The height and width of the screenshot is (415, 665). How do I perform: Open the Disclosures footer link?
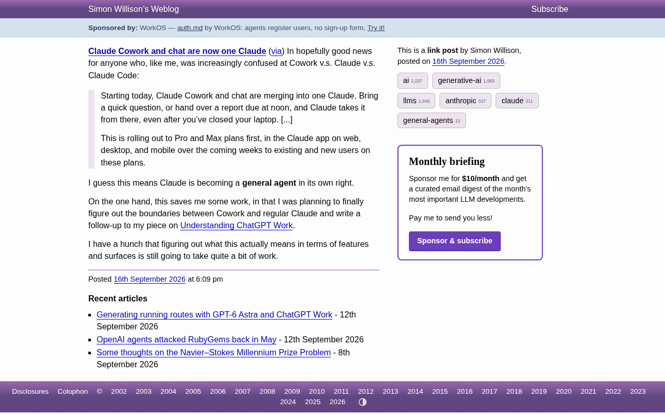[30, 392]
